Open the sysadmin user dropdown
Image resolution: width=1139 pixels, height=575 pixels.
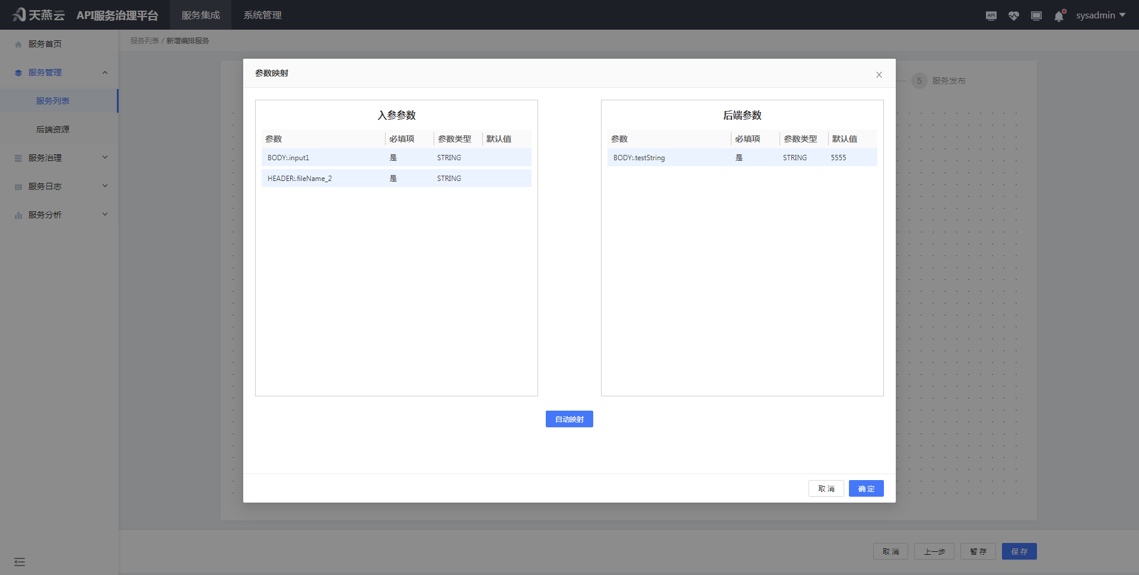pyautogui.click(x=1100, y=15)
